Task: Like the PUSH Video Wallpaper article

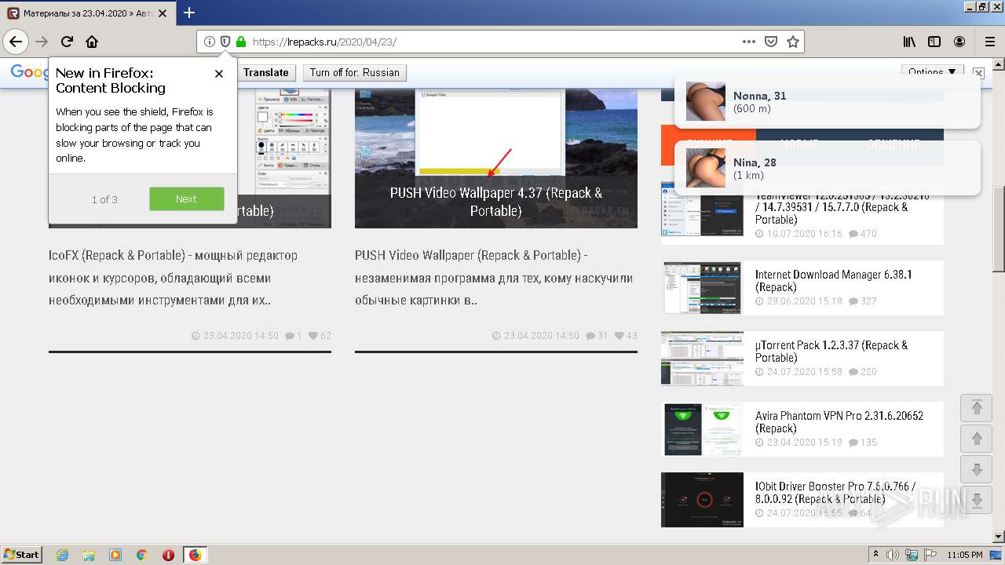Action: click(619, 336)
